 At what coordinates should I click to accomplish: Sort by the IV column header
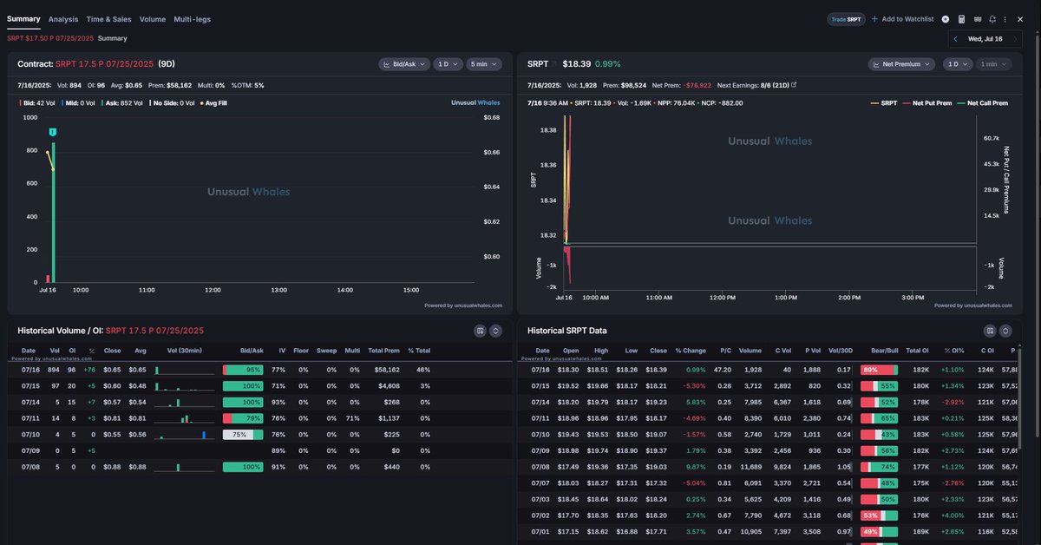pos(282,351)
